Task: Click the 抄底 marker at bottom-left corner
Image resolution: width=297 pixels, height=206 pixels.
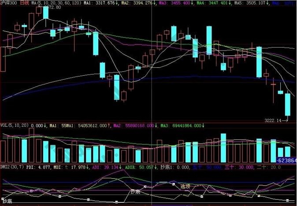Action: (7, 202)
